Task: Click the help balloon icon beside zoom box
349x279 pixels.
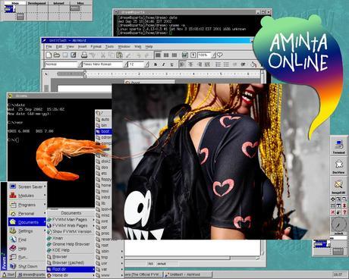Action: [x=220, y=55]
